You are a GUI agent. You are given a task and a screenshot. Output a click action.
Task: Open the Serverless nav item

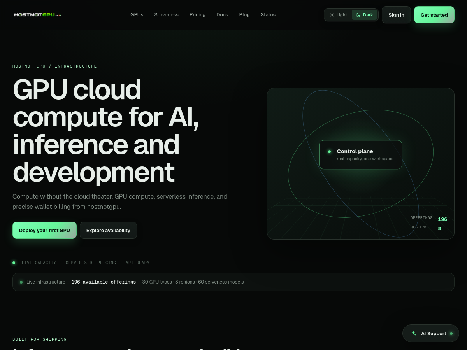[x=167, y=15]
